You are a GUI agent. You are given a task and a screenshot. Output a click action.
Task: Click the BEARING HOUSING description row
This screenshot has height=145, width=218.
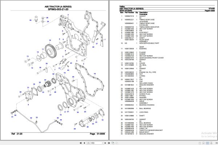(x=147, y=105)
